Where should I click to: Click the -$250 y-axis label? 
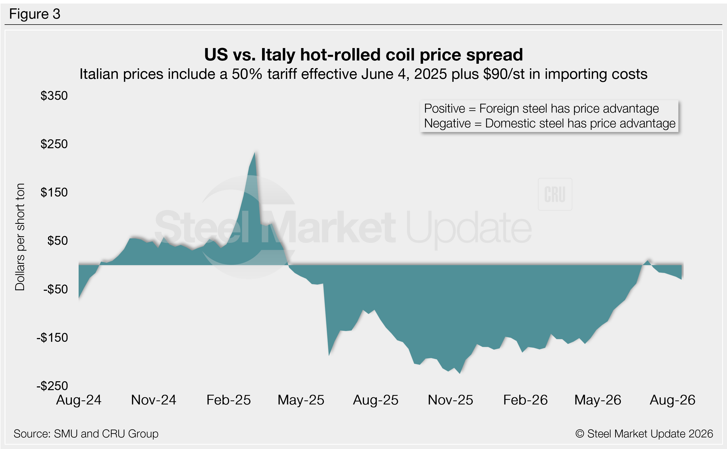tap(52, 386)
